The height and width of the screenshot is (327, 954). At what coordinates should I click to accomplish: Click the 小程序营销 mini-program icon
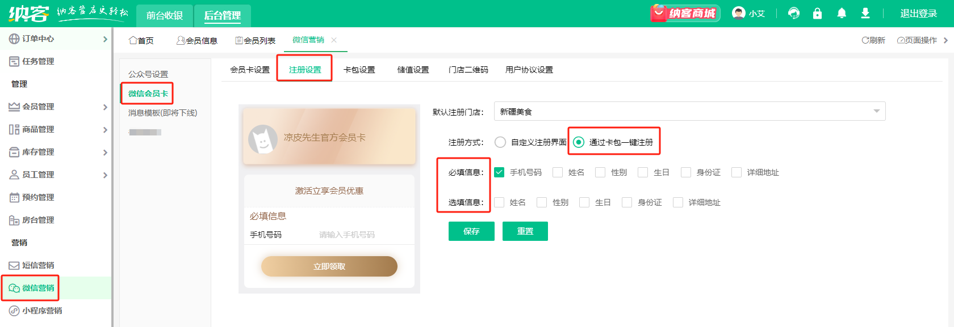tap(14, 311)
